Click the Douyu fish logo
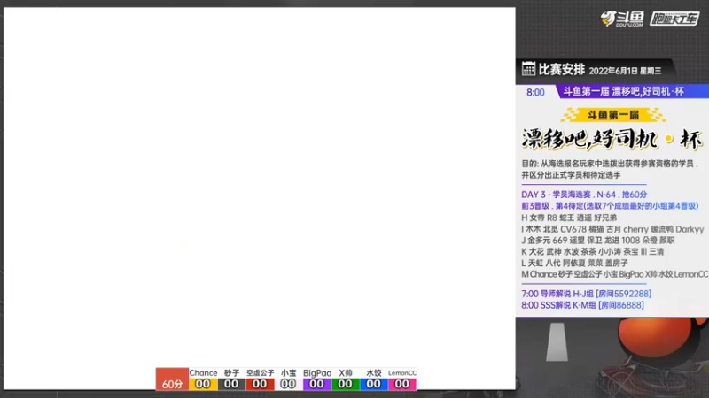The image size is (709, 398). pyautogui.click(x=622, y=19)
